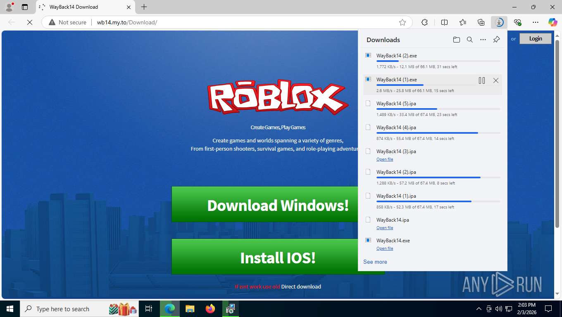The image size is (562, 317).
Task: Click WayBack14 (1).exe file name
Action: pos(396,80)
